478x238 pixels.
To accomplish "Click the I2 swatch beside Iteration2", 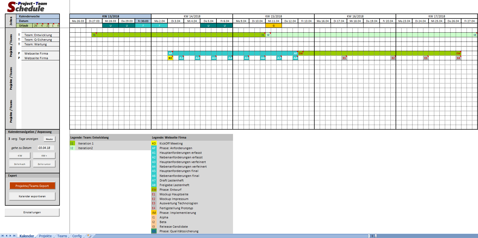I will click(x=72, y=148).
